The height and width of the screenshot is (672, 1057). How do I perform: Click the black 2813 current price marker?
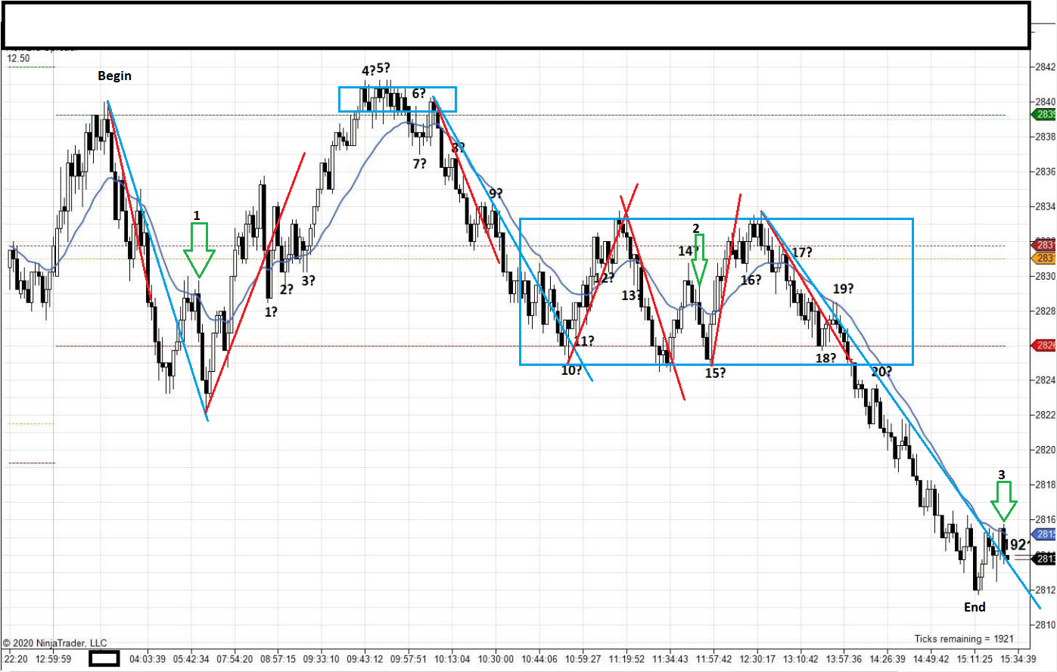(x=1046, y=559)
